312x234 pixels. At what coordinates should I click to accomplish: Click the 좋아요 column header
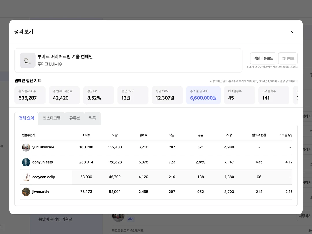(143, 135)
